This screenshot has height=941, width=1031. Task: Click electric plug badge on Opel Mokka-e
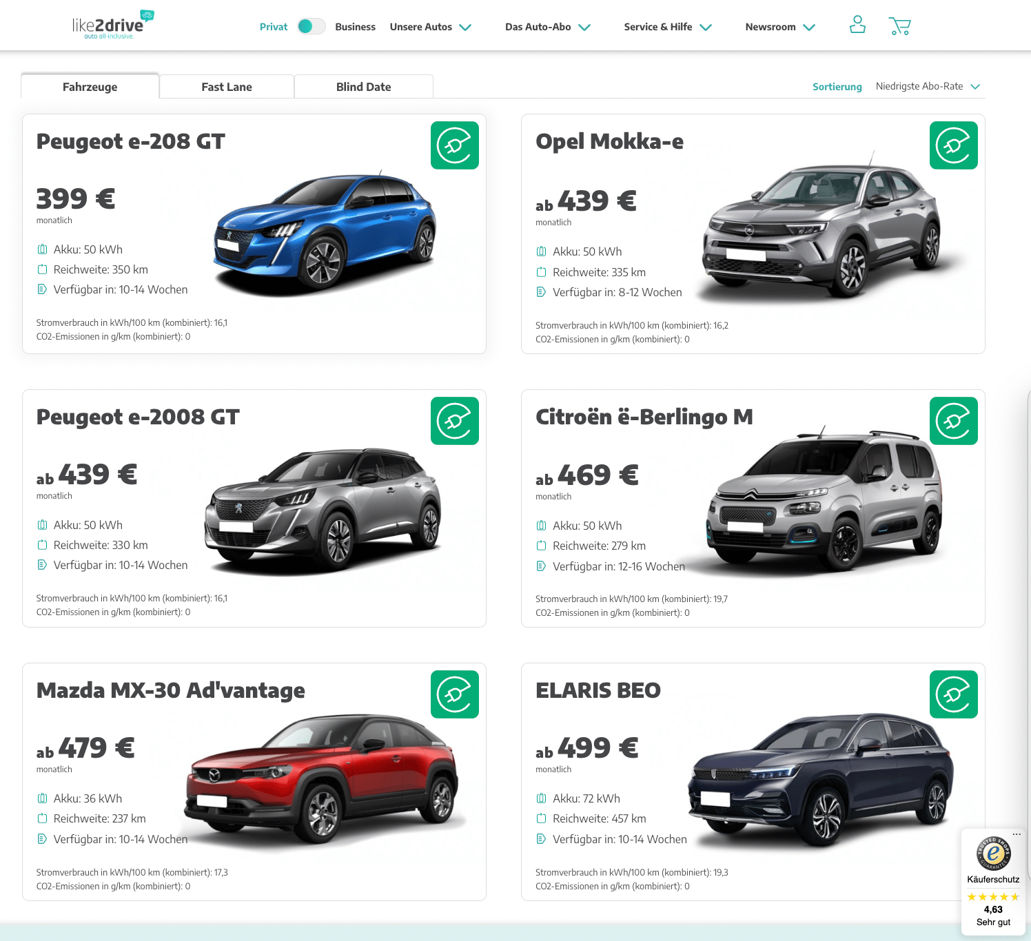point(954,145)
